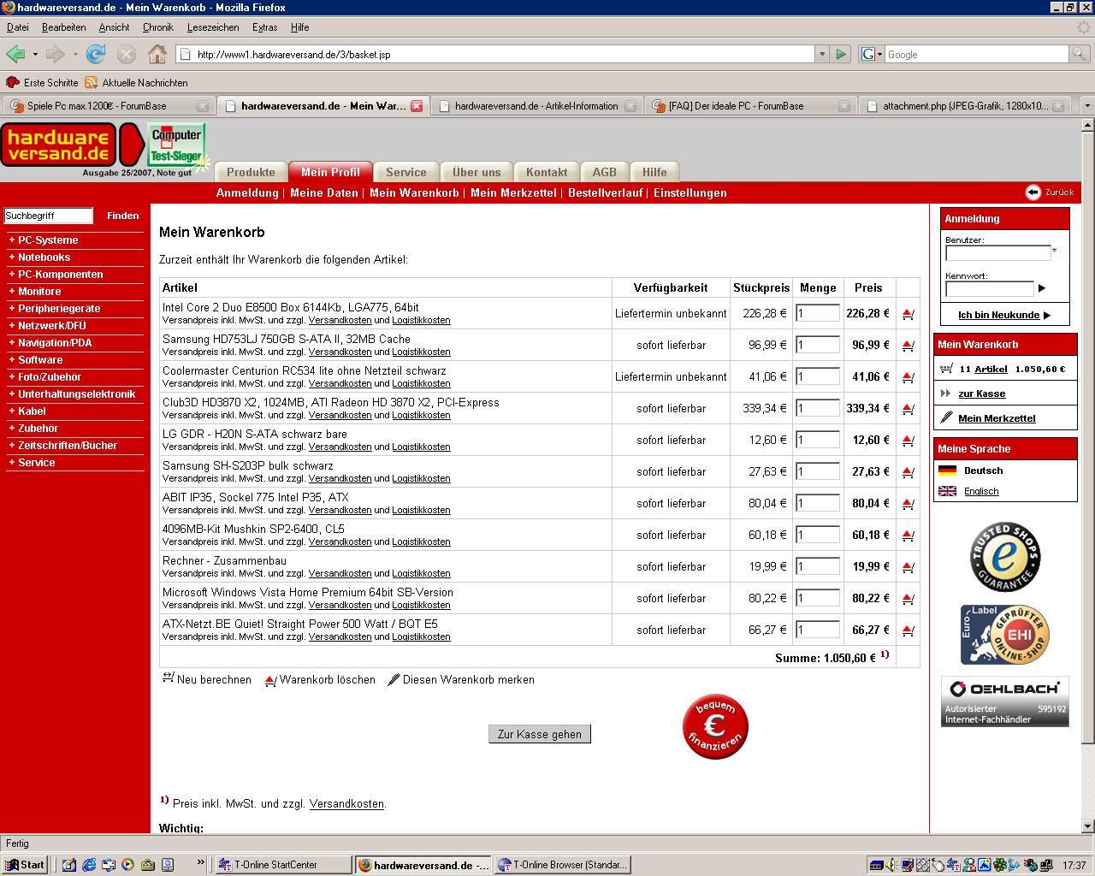Click 'Diesen Warenkorb merken' link

point(461,679)
